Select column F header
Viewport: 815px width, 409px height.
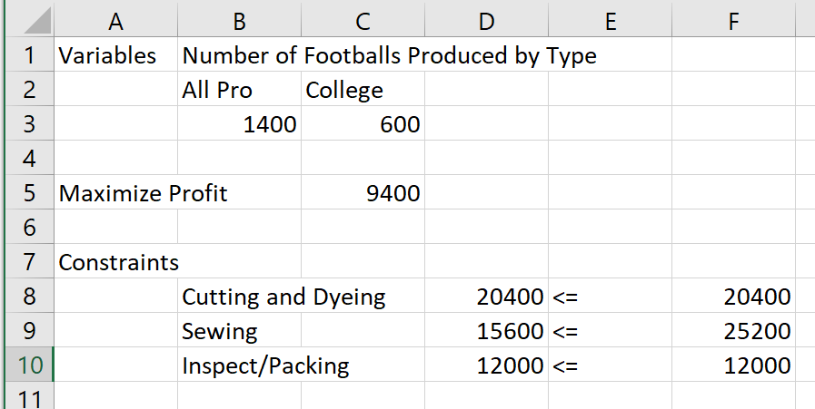732,20
